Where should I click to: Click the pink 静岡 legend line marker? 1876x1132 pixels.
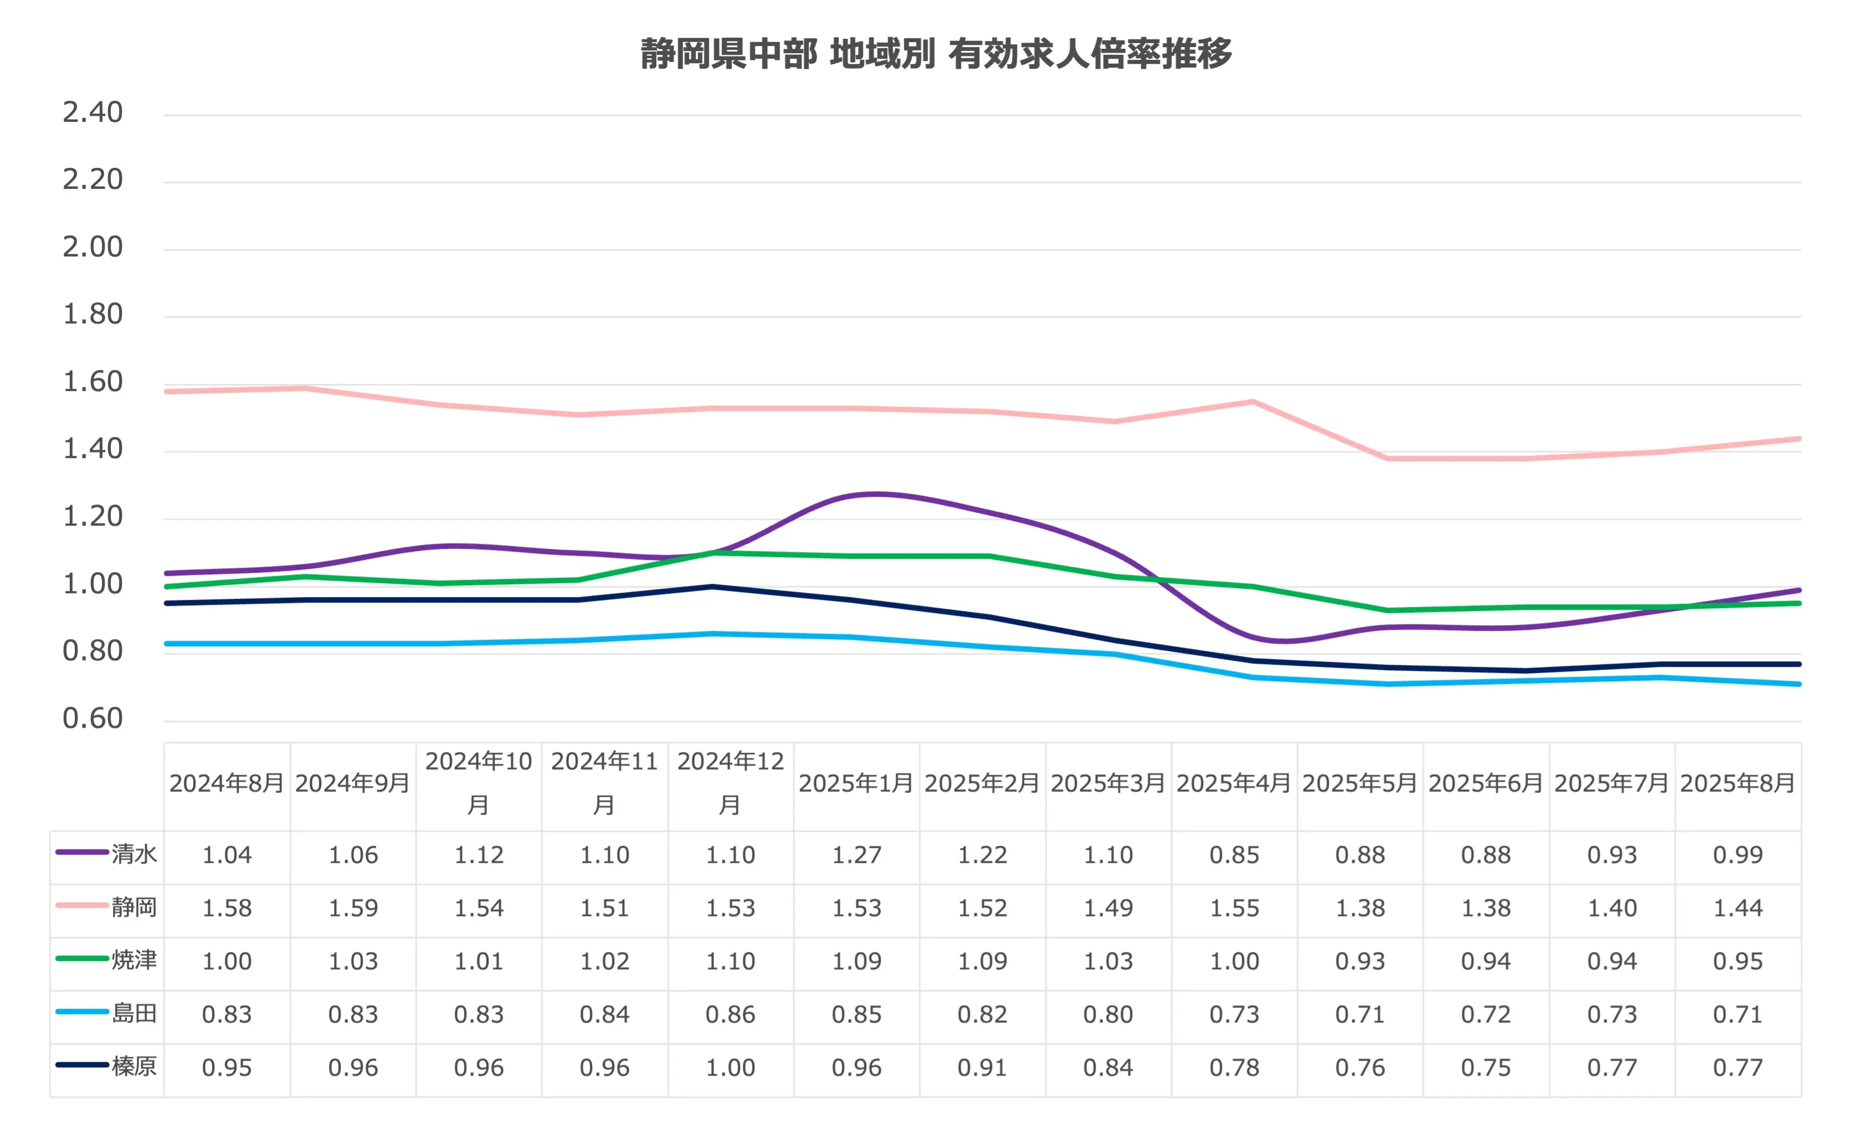coord(81,905)
